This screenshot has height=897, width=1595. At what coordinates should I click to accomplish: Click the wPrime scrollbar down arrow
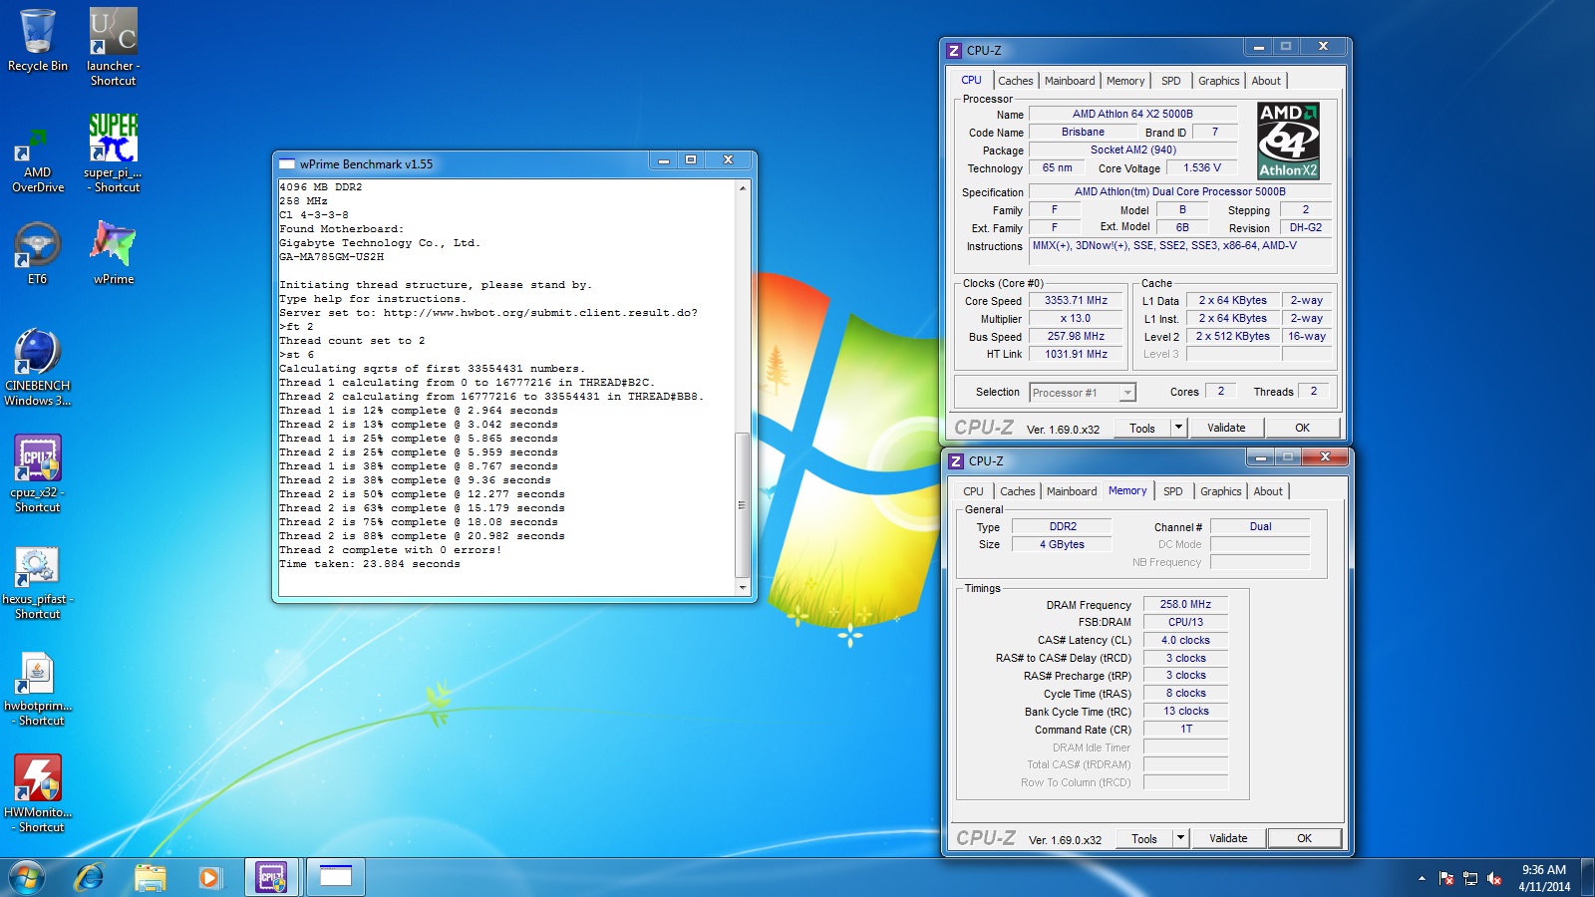pos(742,588)
